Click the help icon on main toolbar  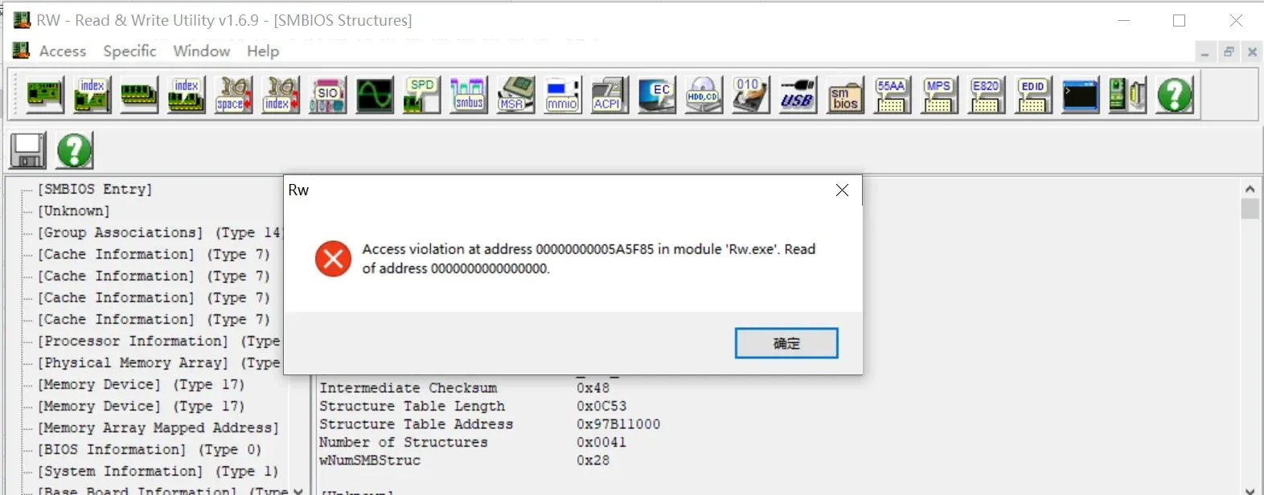(x=1174, y=95)
